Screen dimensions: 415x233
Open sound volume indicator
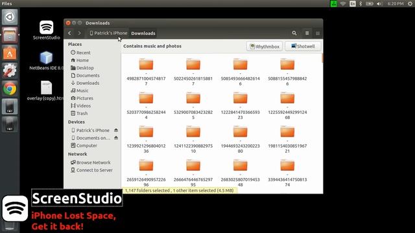coord(379,3)
